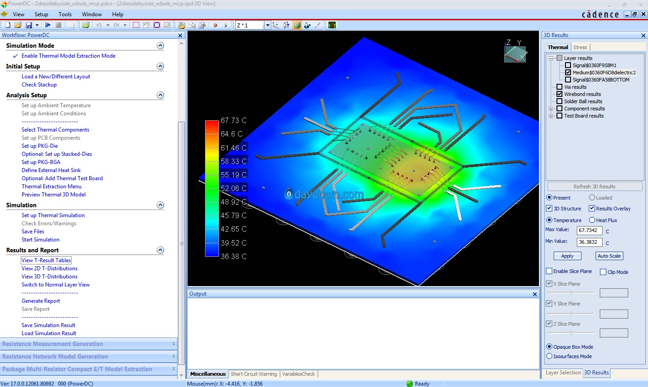Click the circle-in-square zoom fit icon
This screenshot has width=648, height=387.
click(157, 25)
